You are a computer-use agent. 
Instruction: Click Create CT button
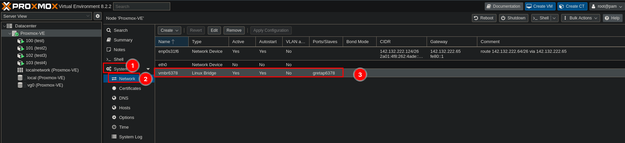(x=572, y=6)
